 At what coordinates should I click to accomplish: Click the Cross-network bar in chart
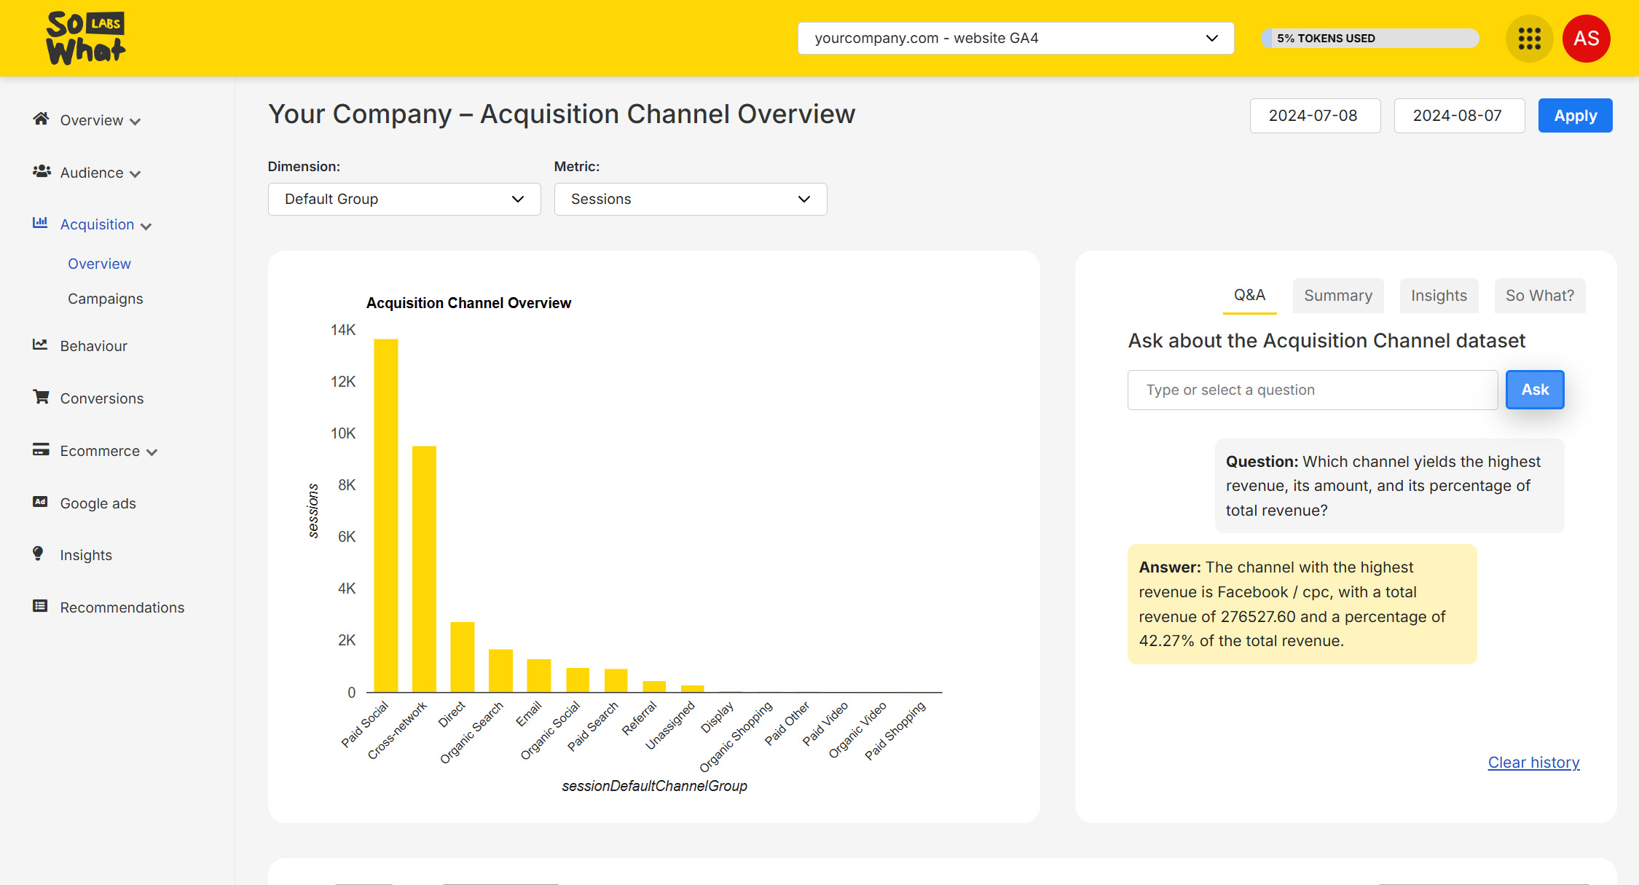pos(424,569)
